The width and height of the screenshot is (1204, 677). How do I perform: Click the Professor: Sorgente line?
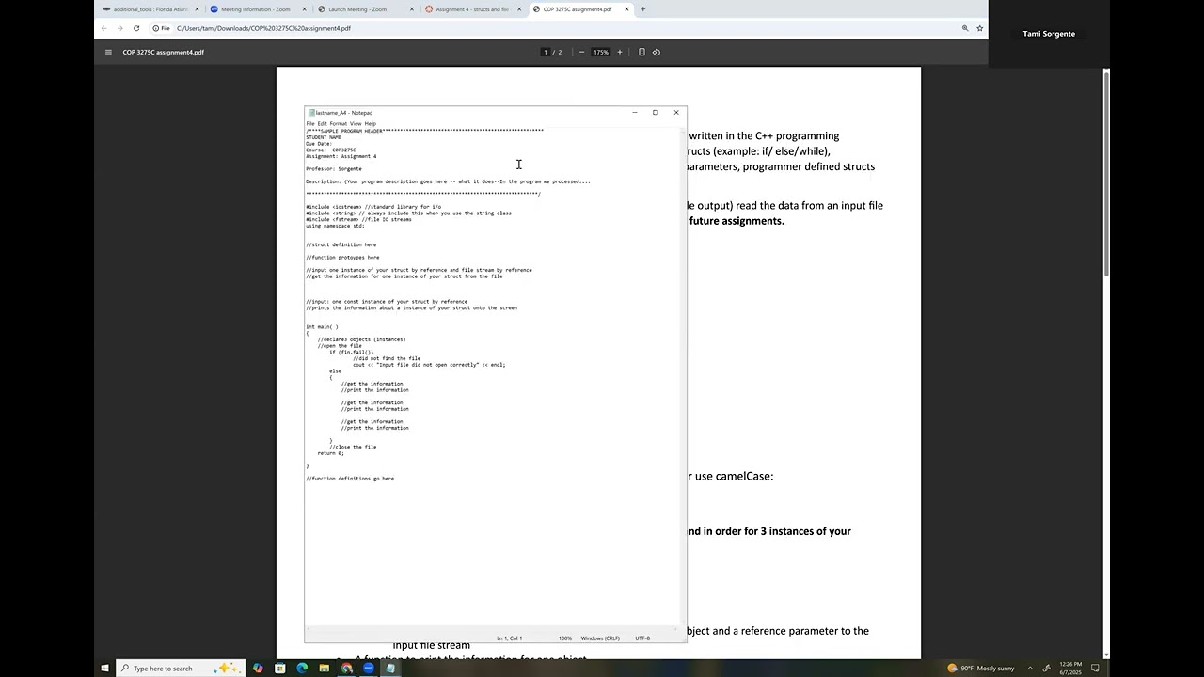click(x=334, y=169)
